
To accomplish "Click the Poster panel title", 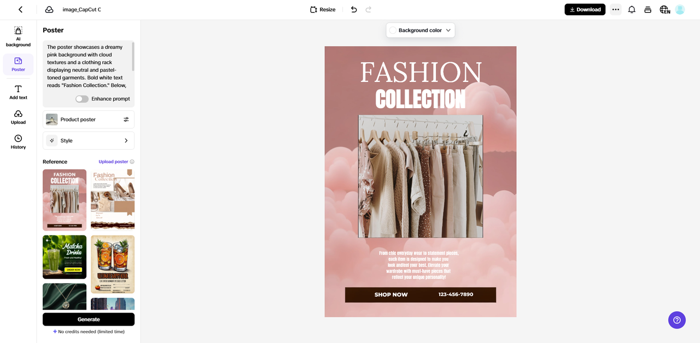I will point(53,30).
